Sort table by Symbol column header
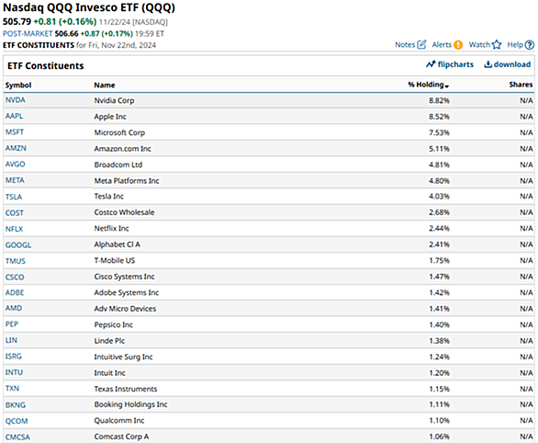The width and height of the screenshot is (538, 443). pyautogui.click(x=18, y=85)
